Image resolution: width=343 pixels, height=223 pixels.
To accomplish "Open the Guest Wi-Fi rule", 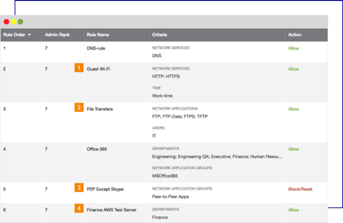I will click(x=98, y=69).
